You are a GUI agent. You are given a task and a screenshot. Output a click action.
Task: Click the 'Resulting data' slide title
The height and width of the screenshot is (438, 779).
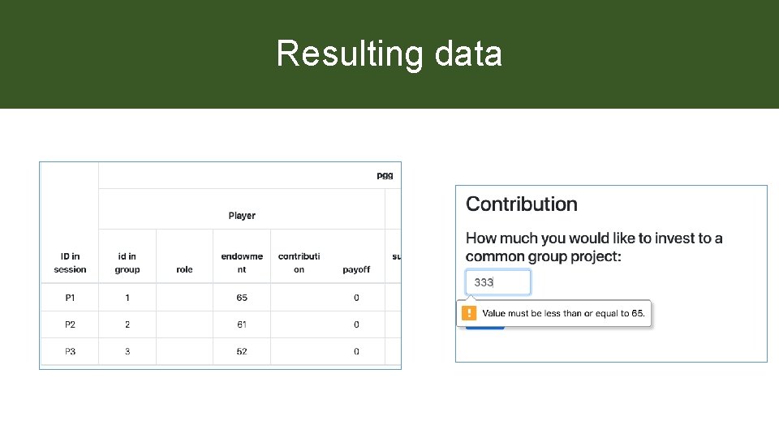tap(389, 54)
